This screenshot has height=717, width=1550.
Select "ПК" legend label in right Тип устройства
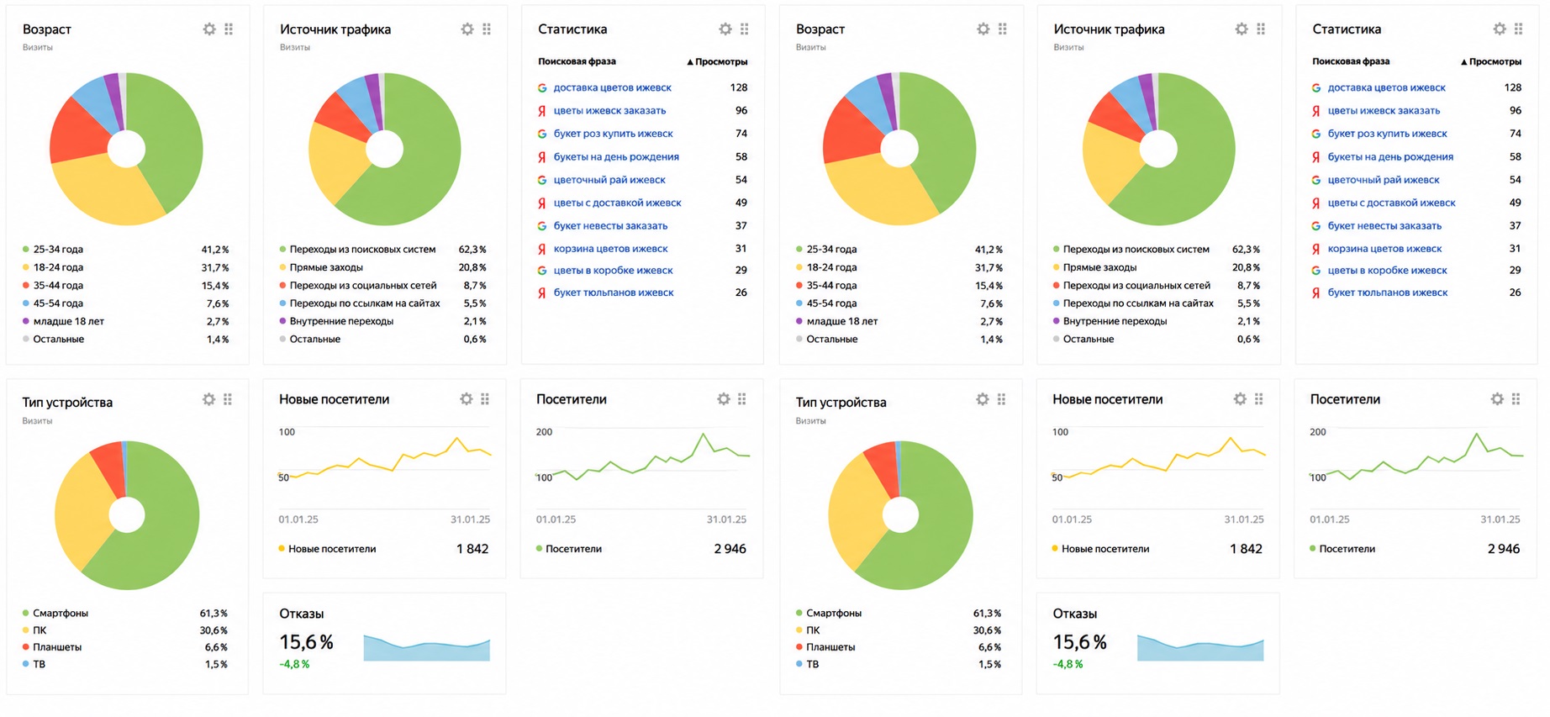tap(813, 630)
